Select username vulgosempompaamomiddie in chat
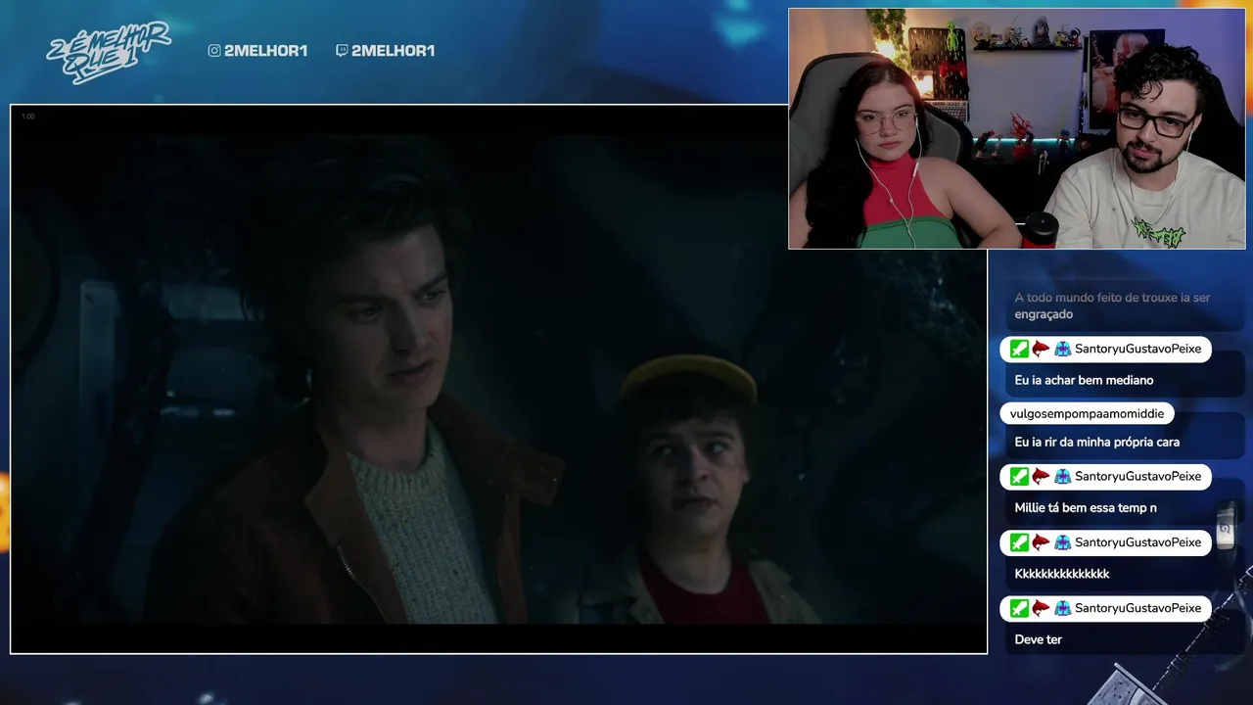This screenshot has width=1253, height=705. coord(1088,413)
